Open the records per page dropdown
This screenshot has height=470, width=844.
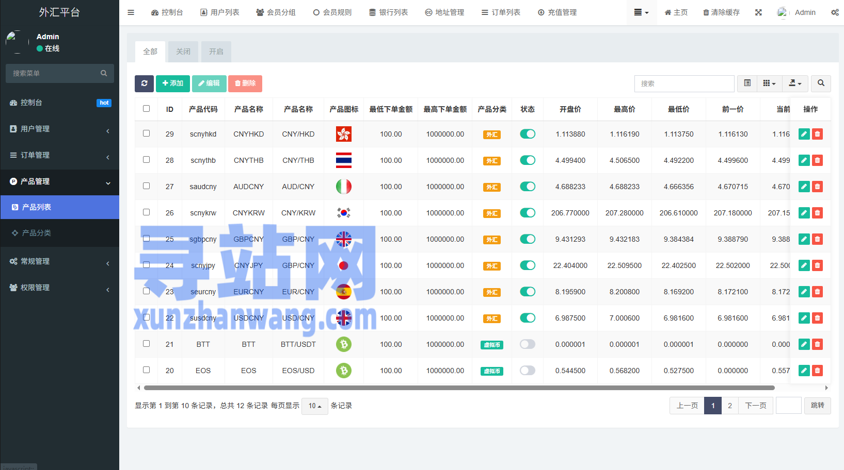pyautogui.click(x=314, y=406)
